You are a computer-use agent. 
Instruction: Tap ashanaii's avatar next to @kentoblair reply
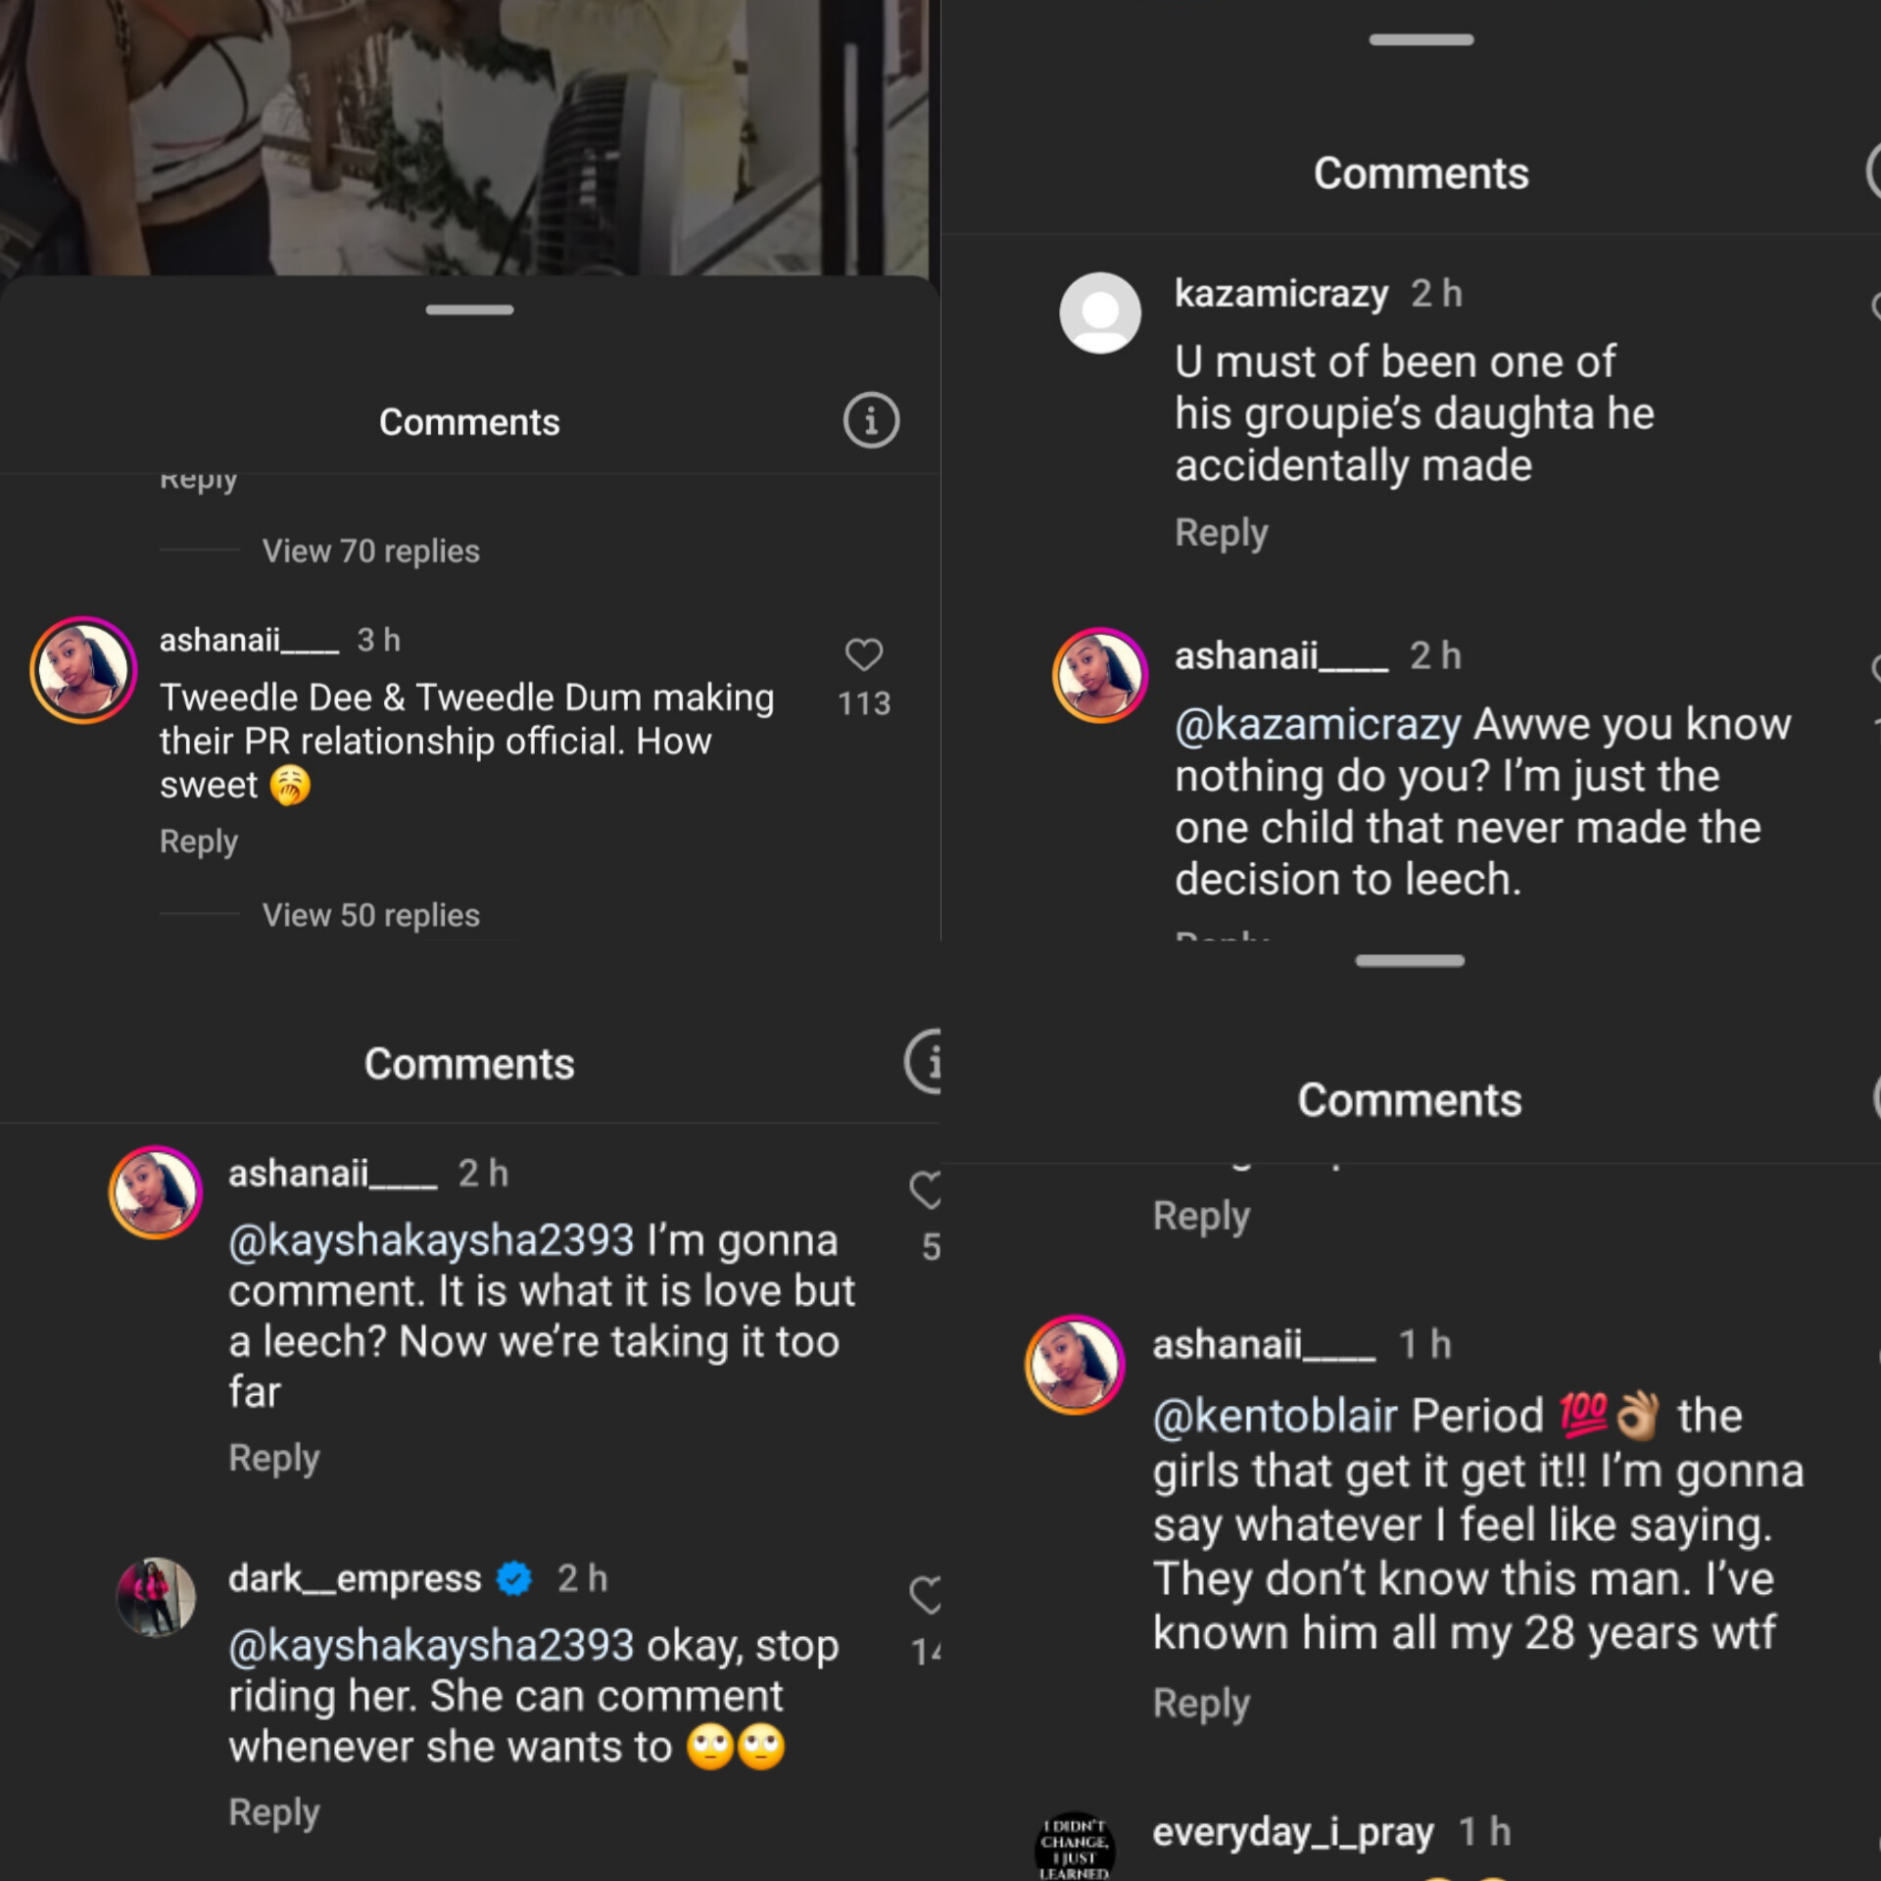[1075, 1364]
